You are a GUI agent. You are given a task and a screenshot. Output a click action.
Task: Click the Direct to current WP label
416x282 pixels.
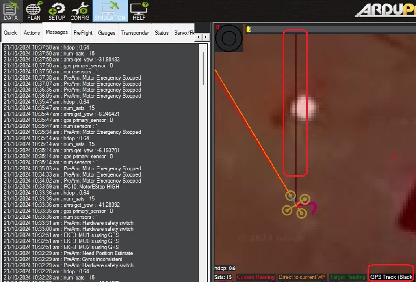tap(302, 277)
